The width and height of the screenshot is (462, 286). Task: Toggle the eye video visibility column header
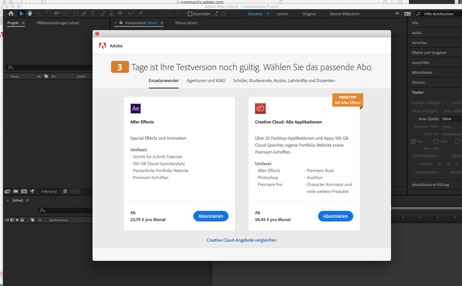7,220
